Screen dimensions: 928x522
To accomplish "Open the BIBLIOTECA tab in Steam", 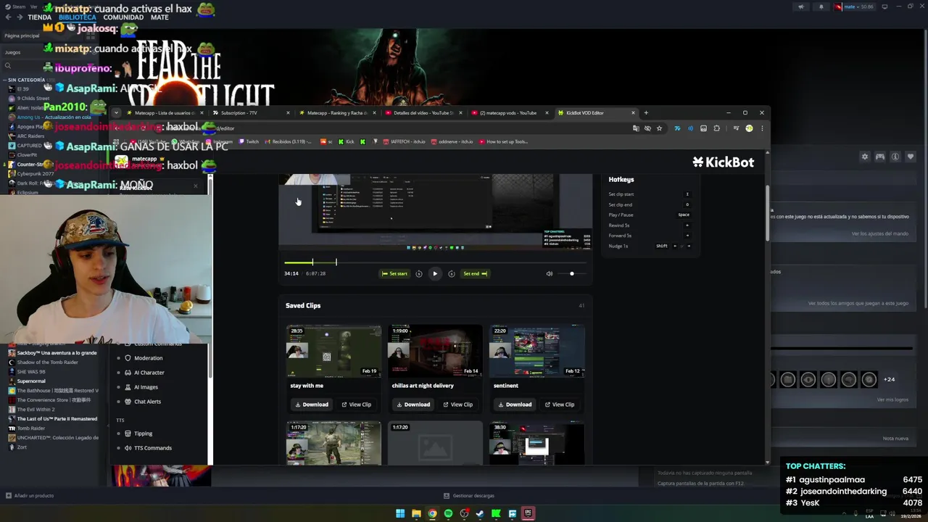I will click(x=77, y=17).
